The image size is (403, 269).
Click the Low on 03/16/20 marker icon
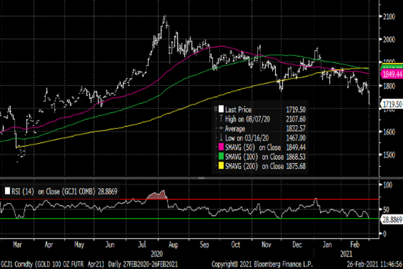[221, 138]
